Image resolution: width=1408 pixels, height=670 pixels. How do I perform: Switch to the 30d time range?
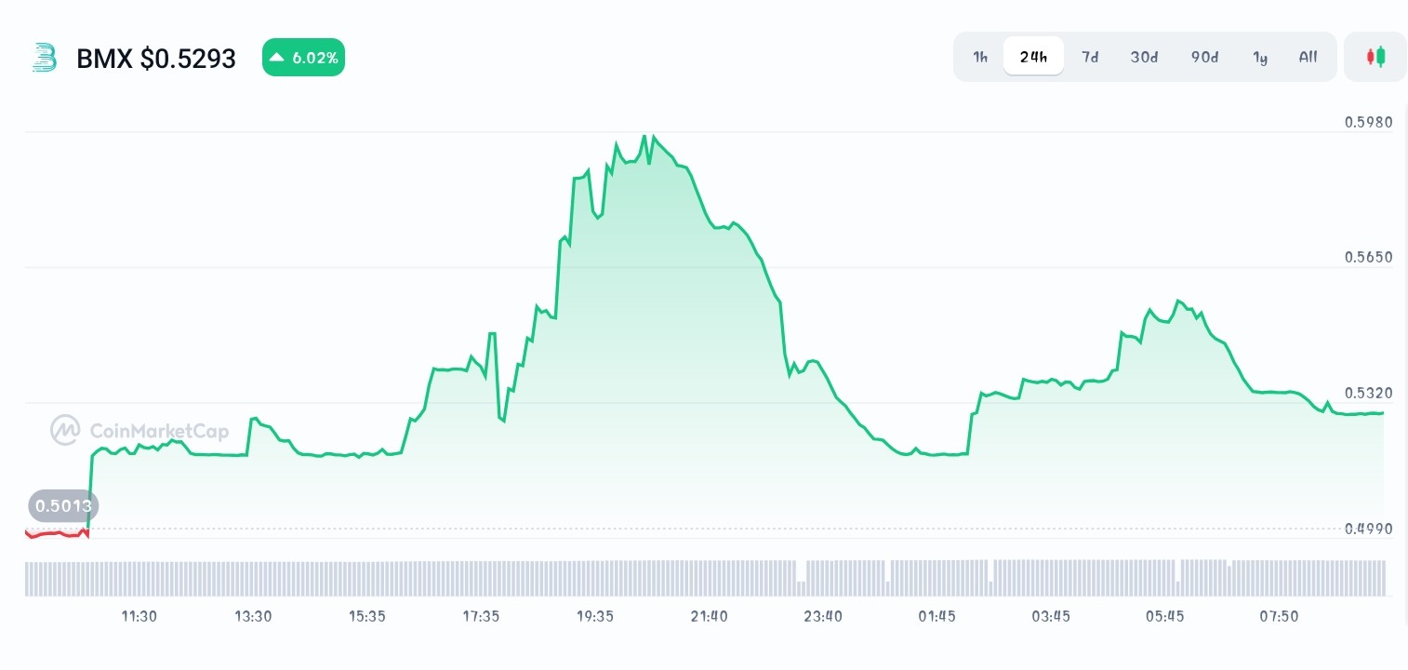[x=1144, y=57]
